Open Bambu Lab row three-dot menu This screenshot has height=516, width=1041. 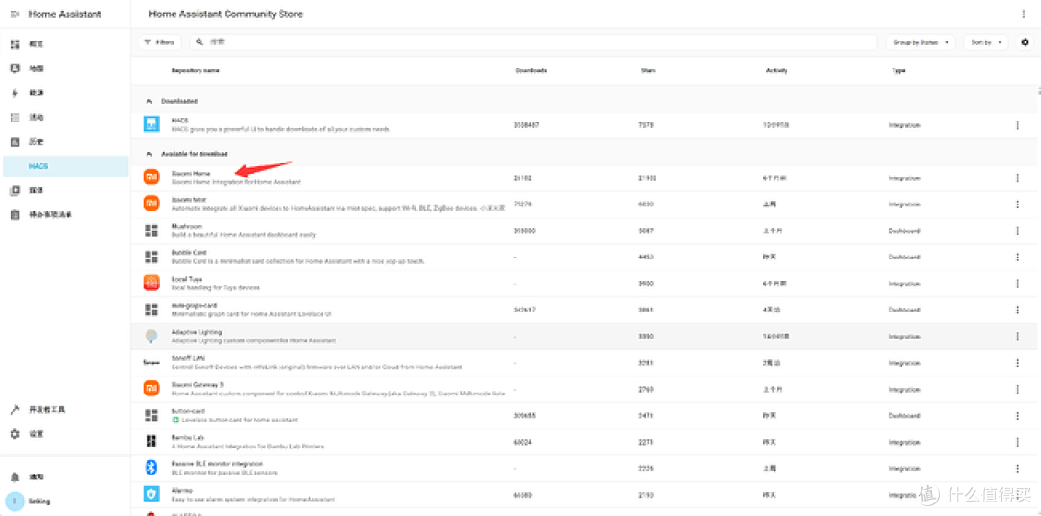[1017, 443]
